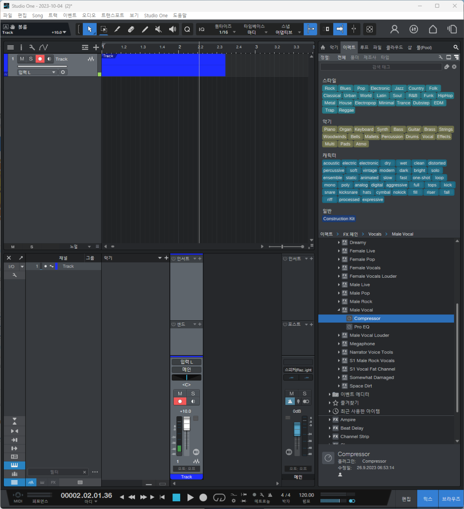The height and width of the screenshot is (509, 464).
Task: Select the Paint tool
Action: [145, 29]
